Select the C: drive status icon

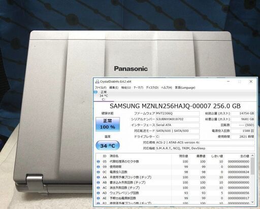[95, 92]
